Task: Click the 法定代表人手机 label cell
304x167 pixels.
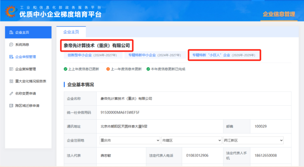Action: click(x=237, y=155)
